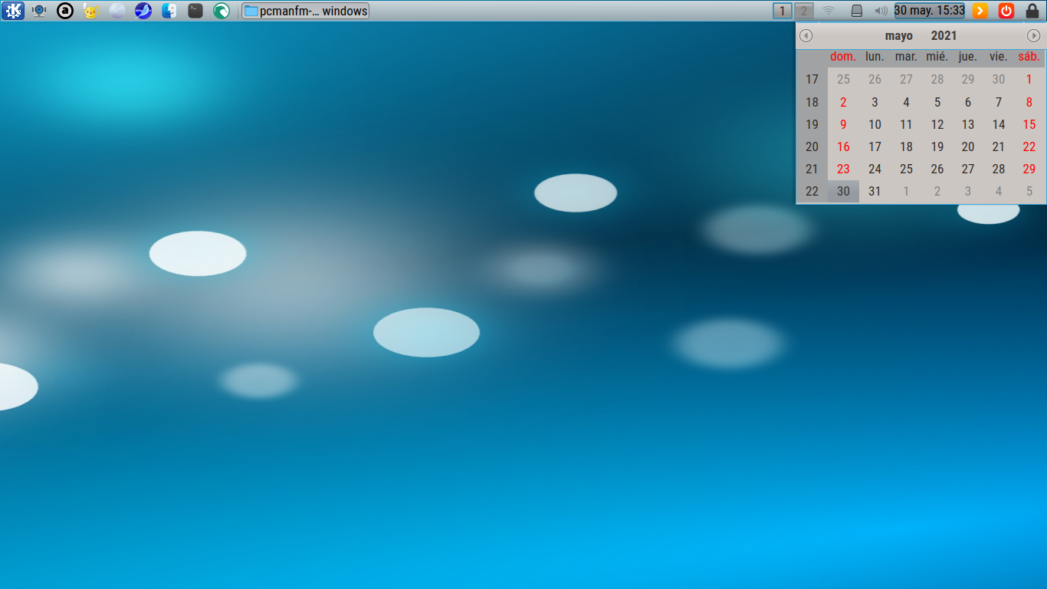1047x589 pixels.
Task: Select day 20 in the jue. column
Action: tap(968, 146)
